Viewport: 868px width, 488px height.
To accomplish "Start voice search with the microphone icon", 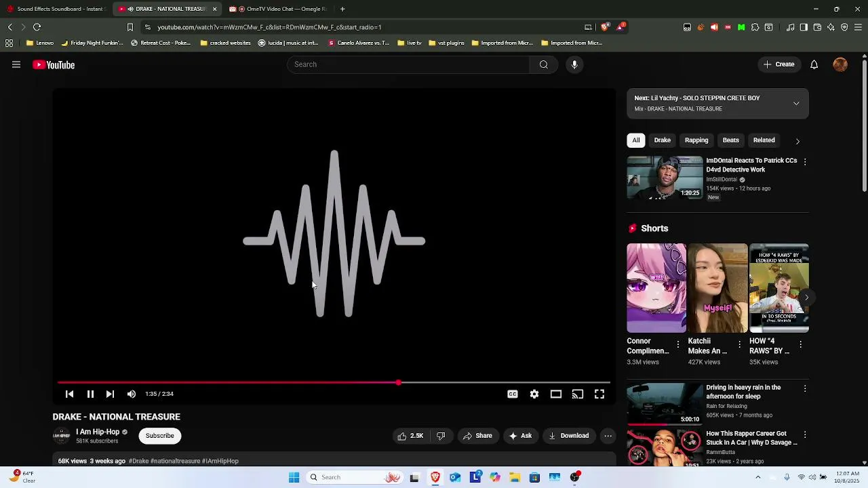I will (x=574, y=64).
